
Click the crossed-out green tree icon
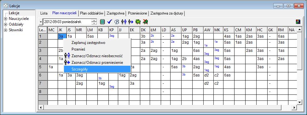click(145, 22)
